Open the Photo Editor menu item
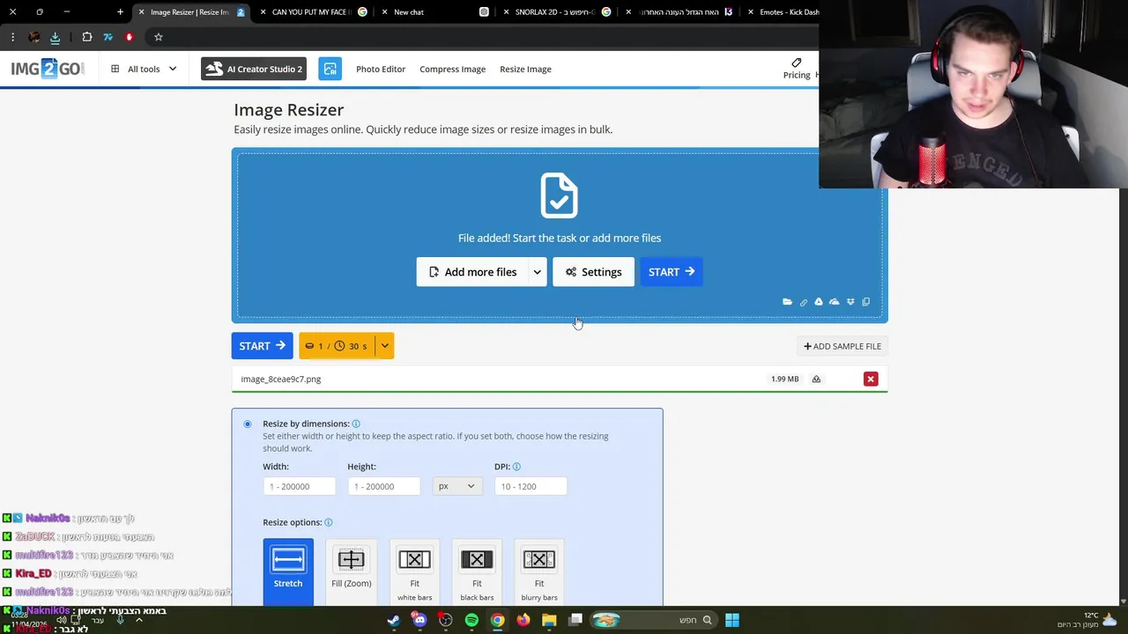The width and height of the screenshot is (1128, 634). click(x=381, y=69)
